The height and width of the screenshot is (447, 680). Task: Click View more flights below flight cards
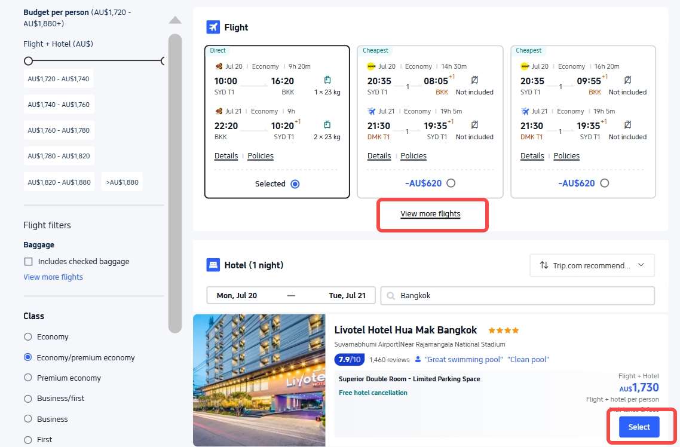coord(430,214)
